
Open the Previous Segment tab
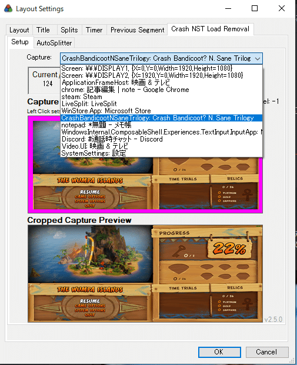click(x=137, y=30)
